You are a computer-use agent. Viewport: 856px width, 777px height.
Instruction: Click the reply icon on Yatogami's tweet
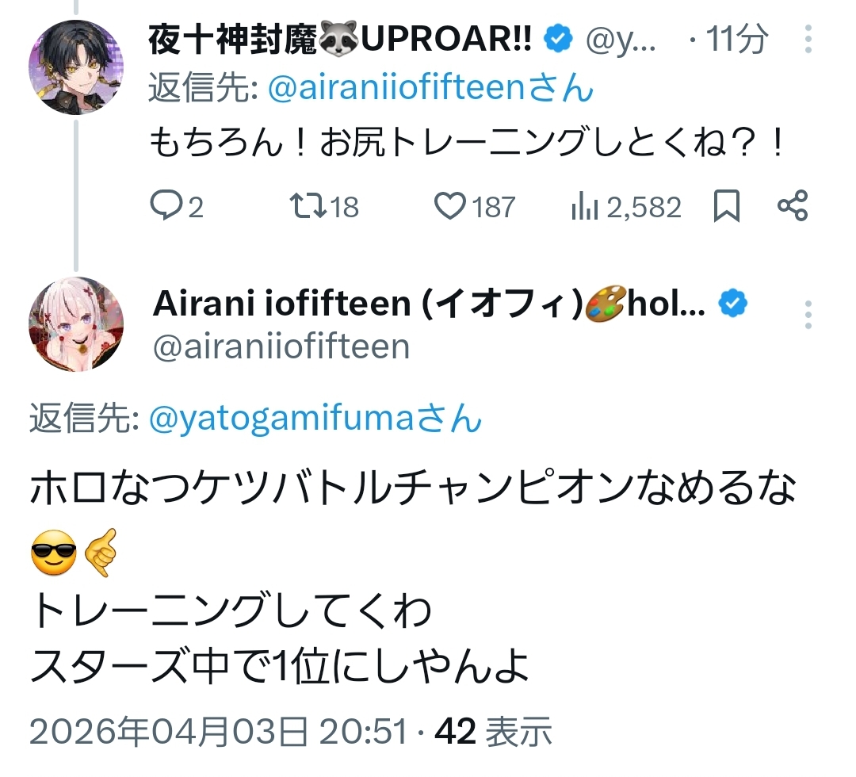[x=166, y=207]
